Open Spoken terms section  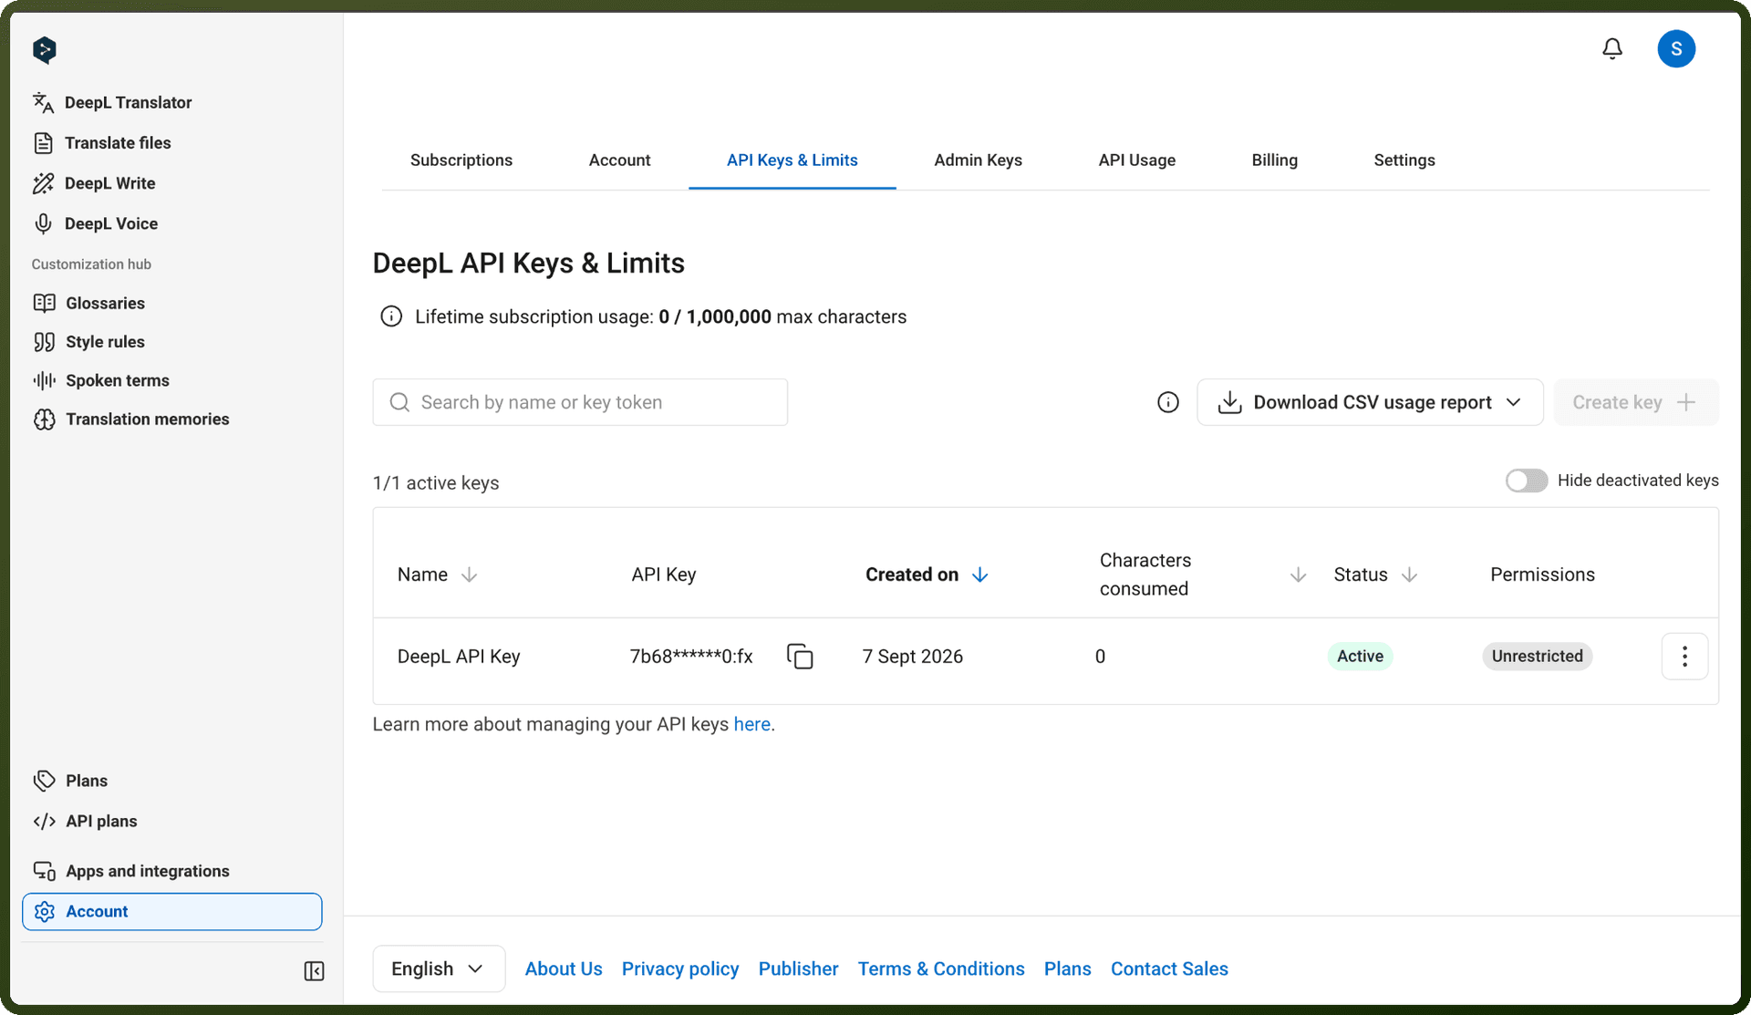pos(101,380)
